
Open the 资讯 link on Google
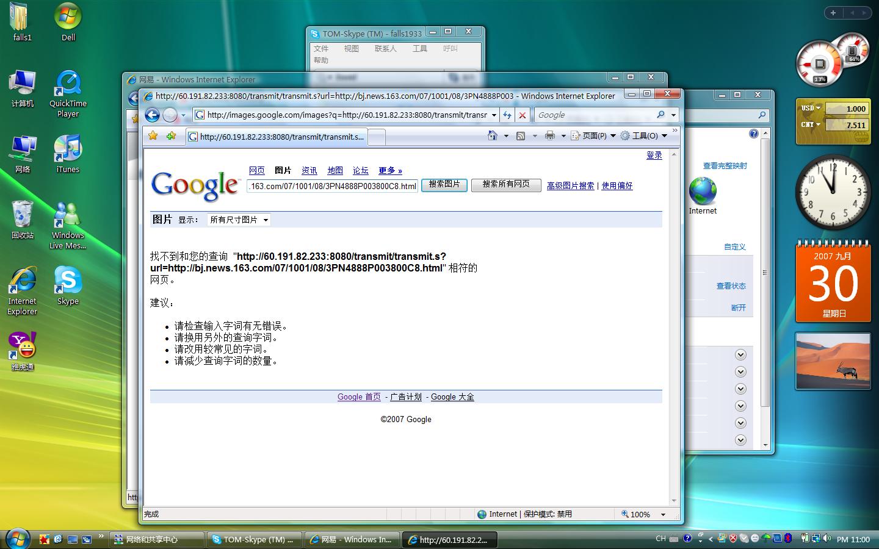click(x=309, y=171)
